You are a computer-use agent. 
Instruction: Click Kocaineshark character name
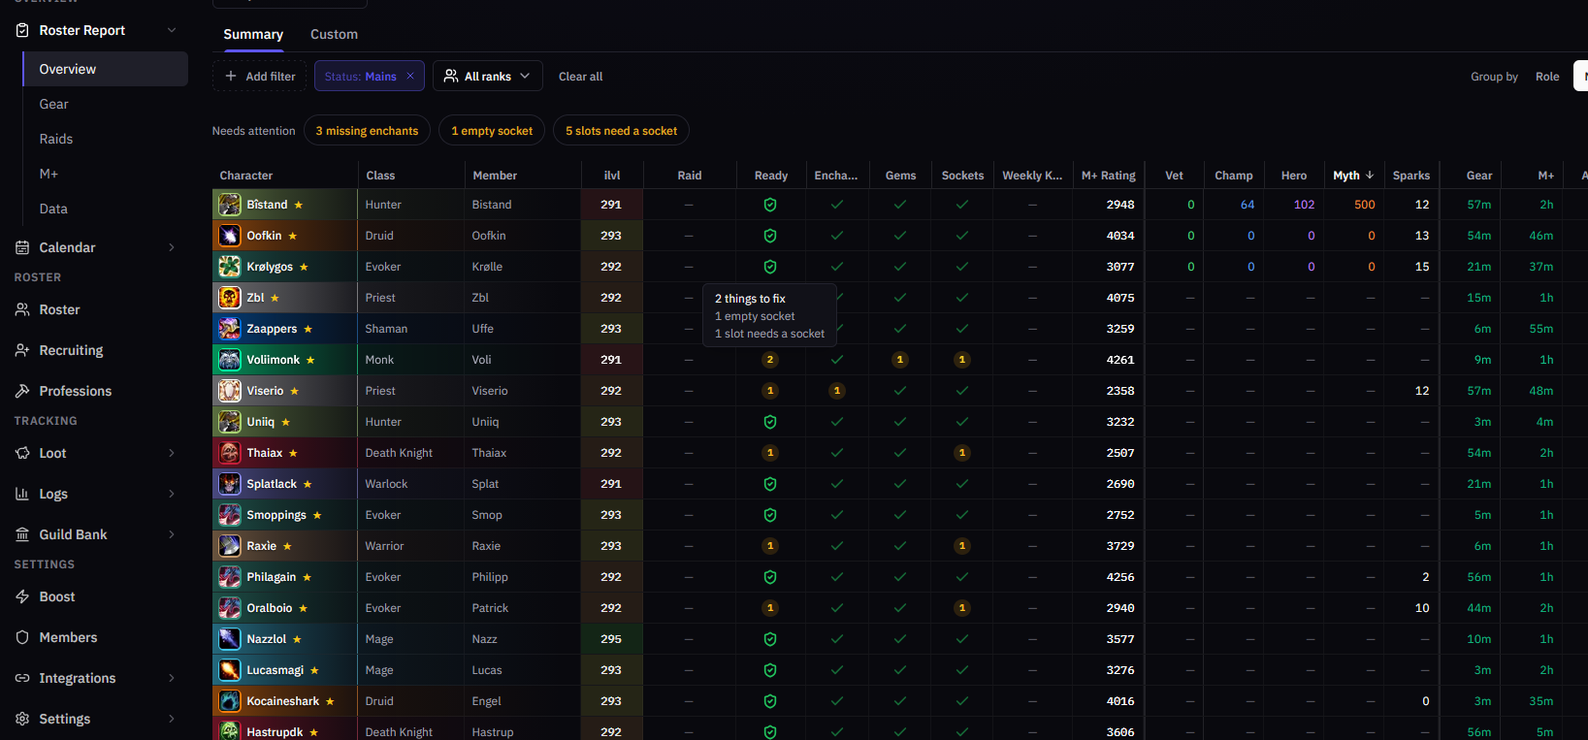click(282, 701)
